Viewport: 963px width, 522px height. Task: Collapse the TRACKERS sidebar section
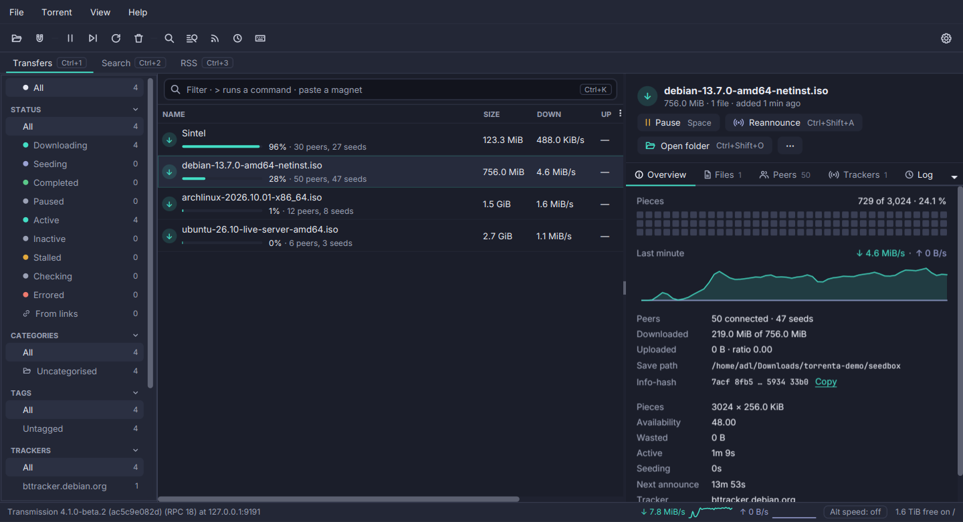coord(136,450)
